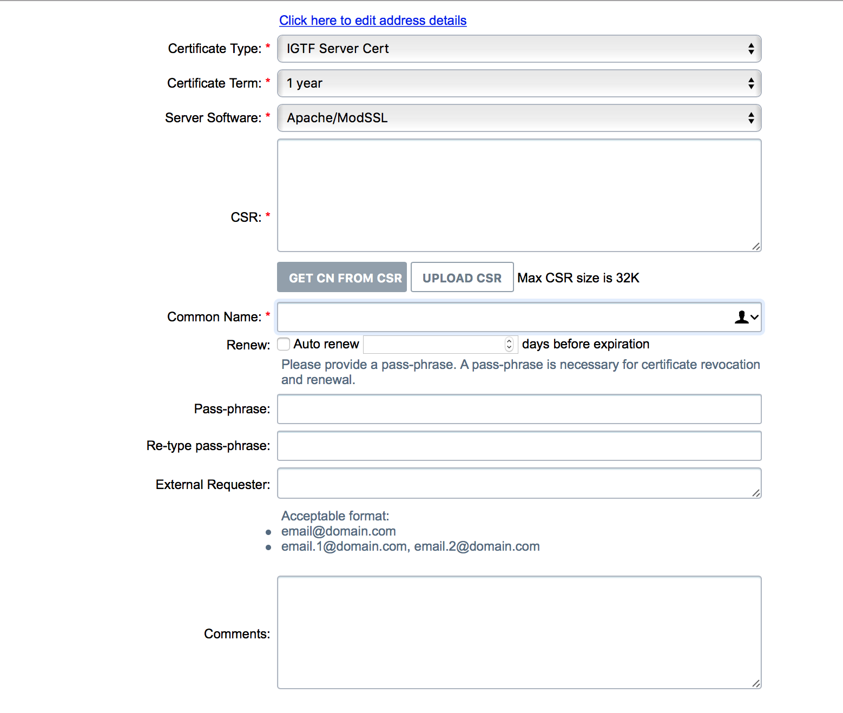This screenshot has height=713, width=843.
Task: Enable the Auto renew checkbox
Action: coord(284,344)
